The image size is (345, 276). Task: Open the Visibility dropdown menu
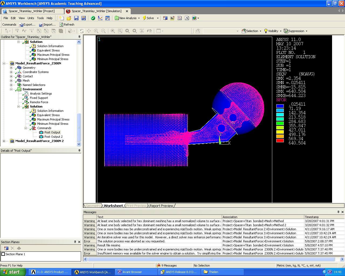click(x=281, y=31)
